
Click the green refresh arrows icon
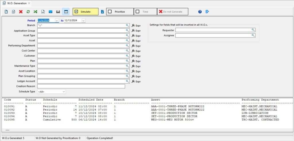(x=28, y=11)
